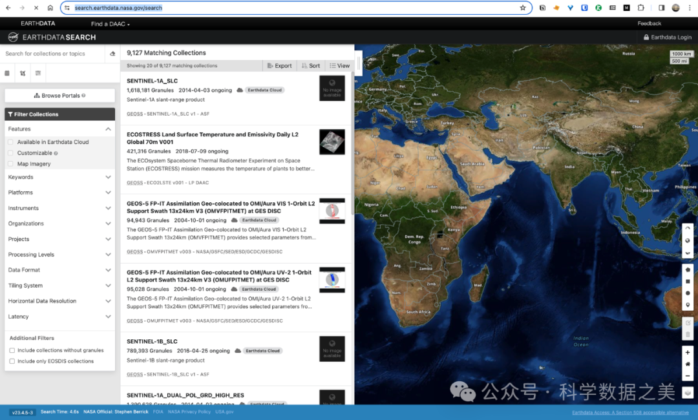Open the spatial crop selection tool
Screen dimensions: 698x420
[x=23, y=74]
